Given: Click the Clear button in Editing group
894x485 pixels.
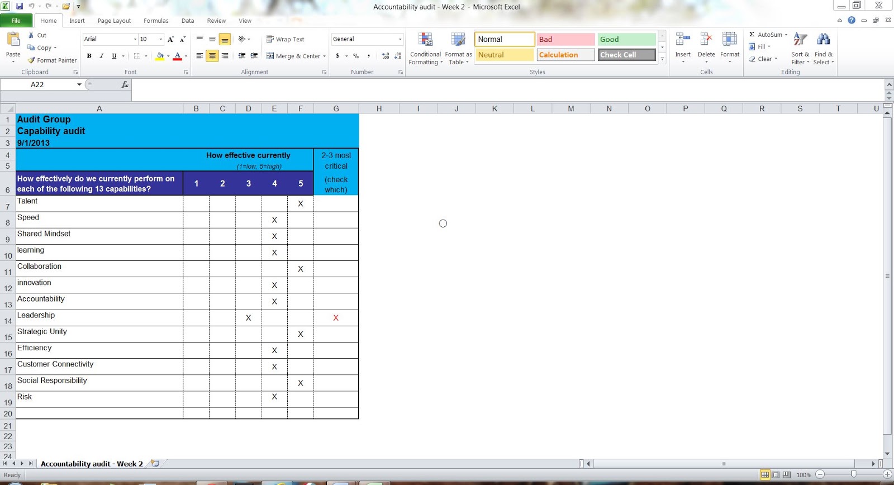Looking at the screenshot, I should [763, 59].
